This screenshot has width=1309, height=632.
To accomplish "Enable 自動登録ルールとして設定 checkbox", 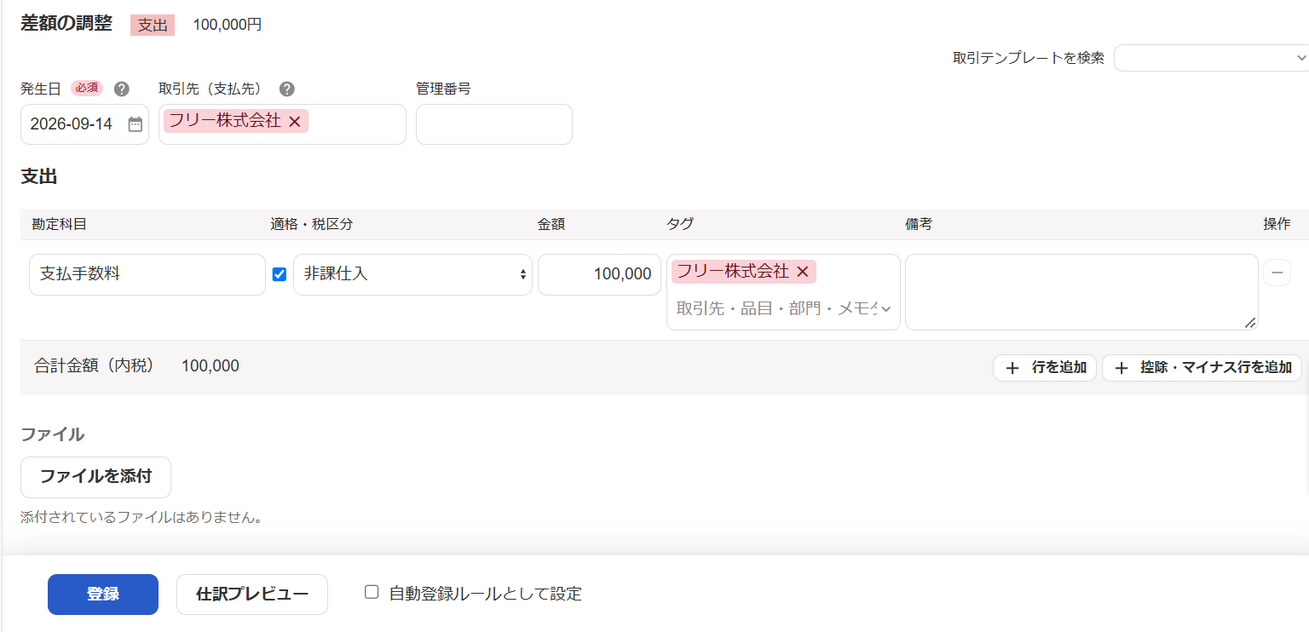I will [x=372, y=592].
